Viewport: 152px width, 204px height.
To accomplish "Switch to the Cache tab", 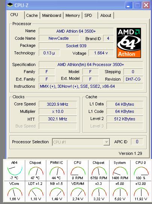I will [32, 15].
